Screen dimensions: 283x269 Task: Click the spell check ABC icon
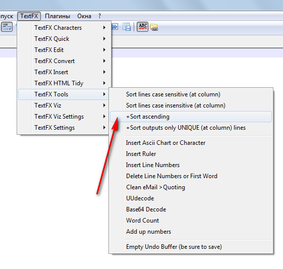click(142, 27)
